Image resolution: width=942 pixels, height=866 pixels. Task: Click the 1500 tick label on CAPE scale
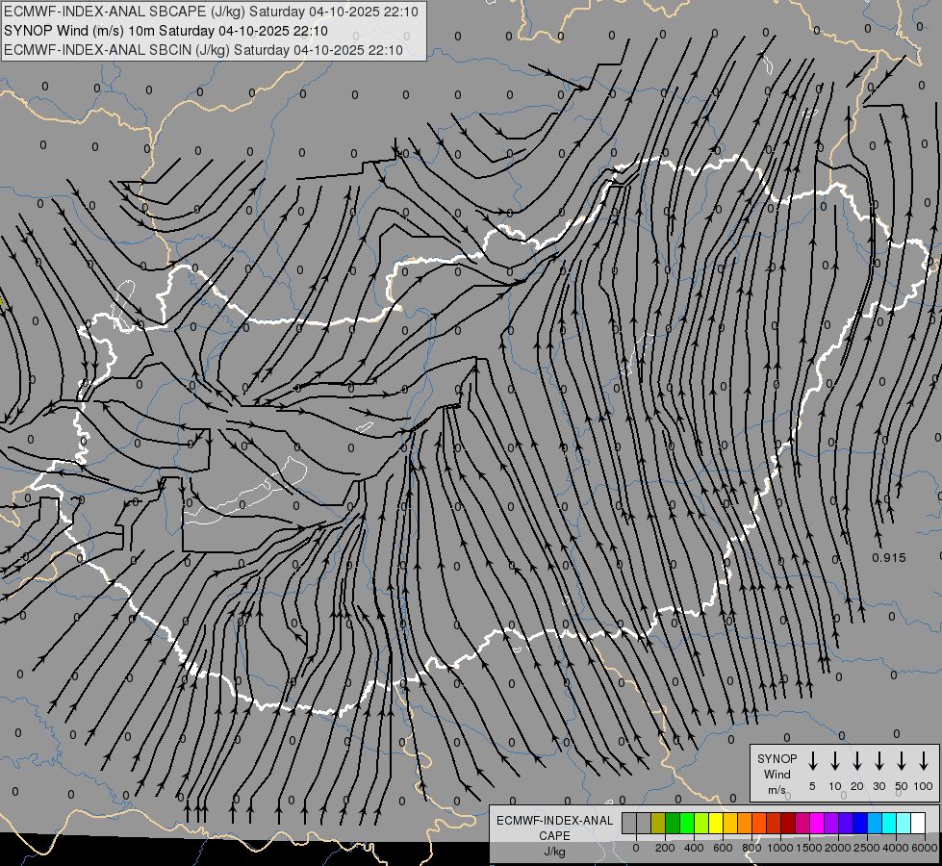[x=808, y=848]
